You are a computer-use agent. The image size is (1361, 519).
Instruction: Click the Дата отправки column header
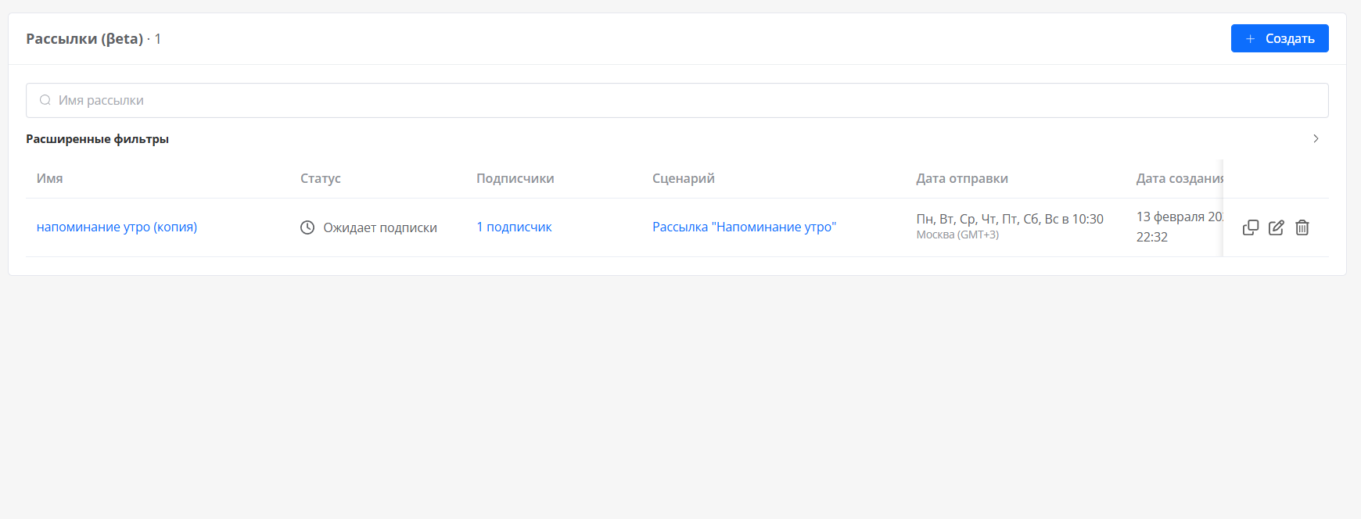(961, 178)
